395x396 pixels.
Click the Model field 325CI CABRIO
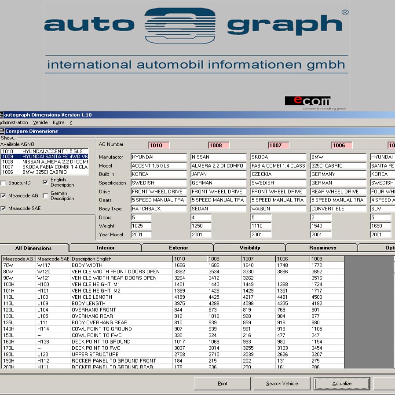(338, 166)
